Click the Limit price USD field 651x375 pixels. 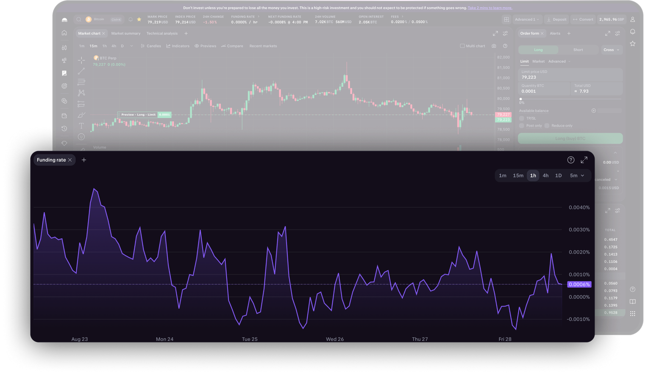click(570, 74)
